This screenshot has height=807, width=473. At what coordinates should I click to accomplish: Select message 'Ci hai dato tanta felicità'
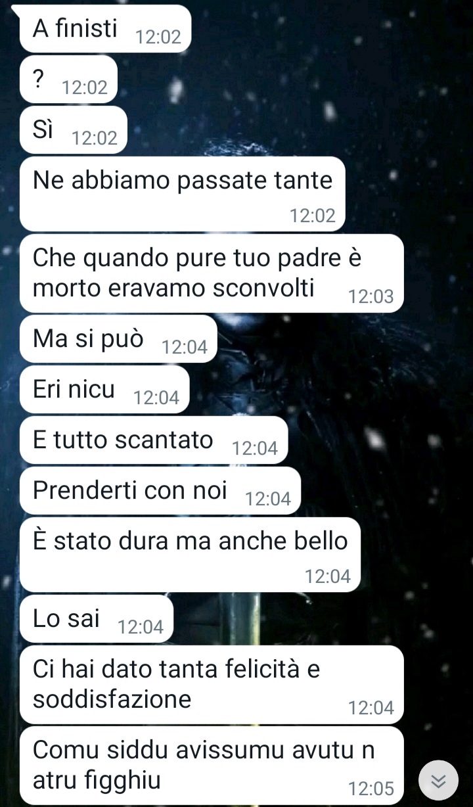tap(212, 683)
